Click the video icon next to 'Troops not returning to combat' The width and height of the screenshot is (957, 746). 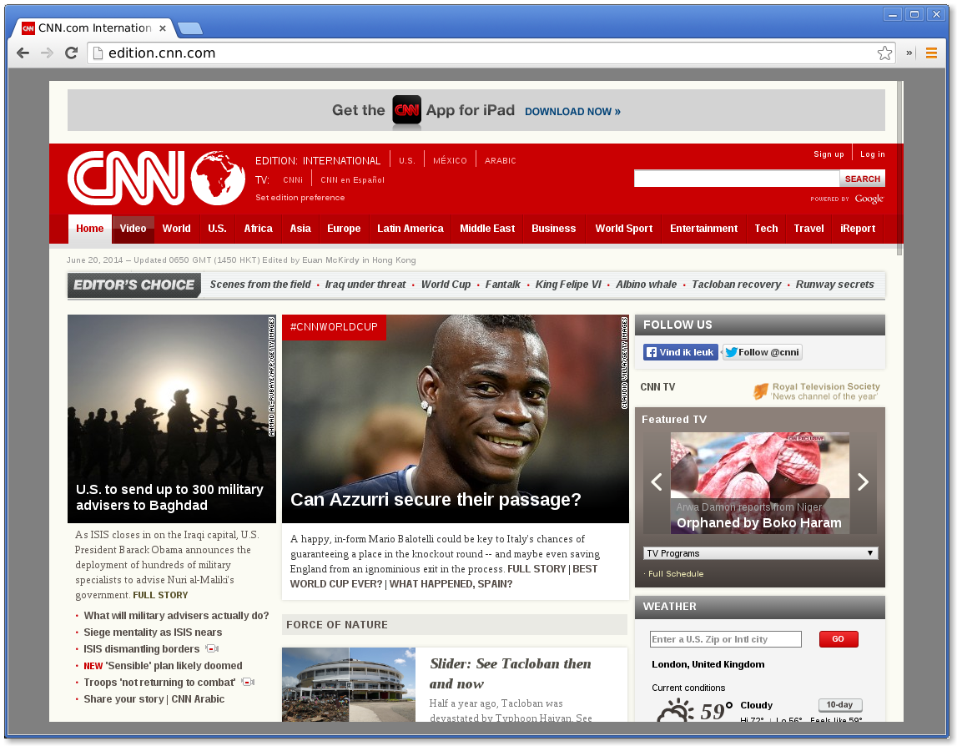[x=247, y=683]
